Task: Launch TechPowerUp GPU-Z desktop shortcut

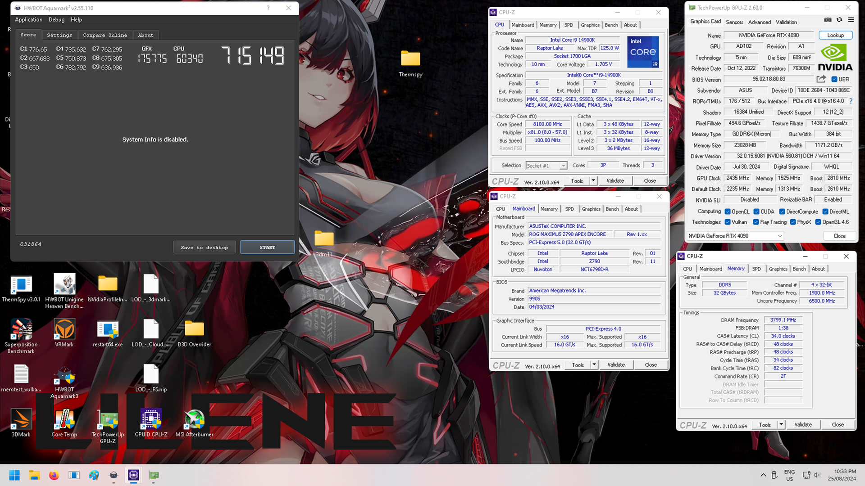Action: 108,426
